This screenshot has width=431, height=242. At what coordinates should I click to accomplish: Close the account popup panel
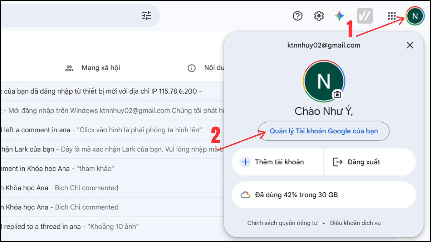[410, 45]
